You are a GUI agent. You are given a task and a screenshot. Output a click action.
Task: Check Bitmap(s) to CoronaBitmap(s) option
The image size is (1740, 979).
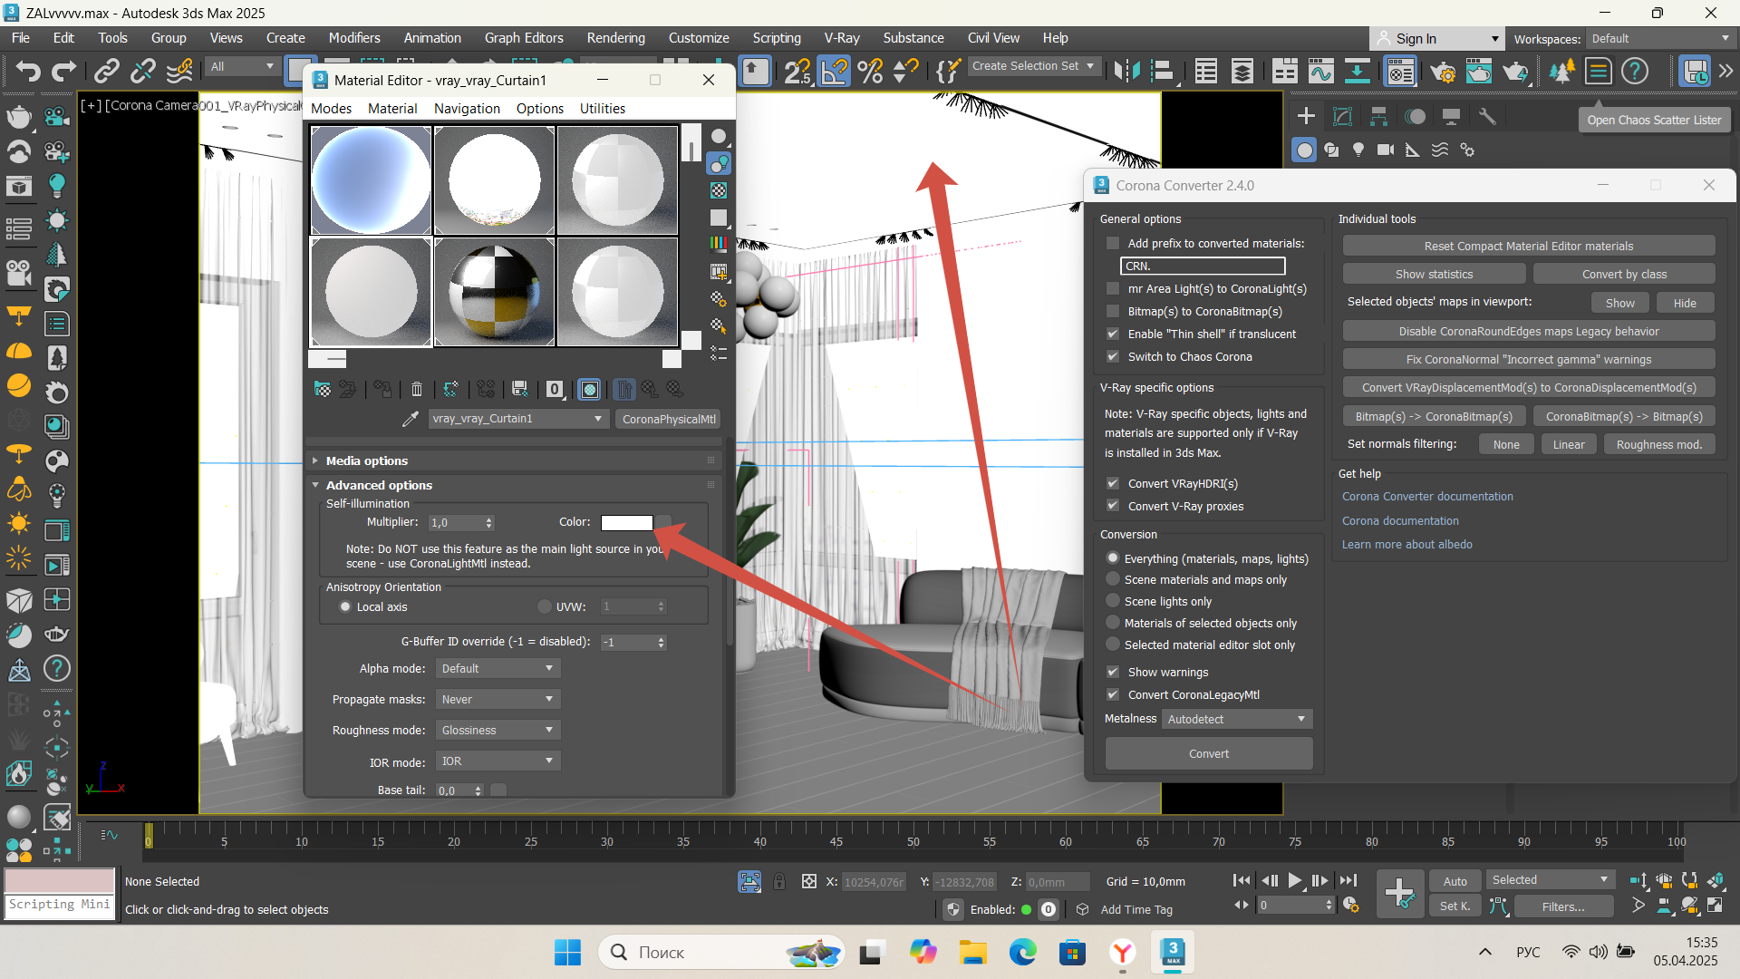point(1113,311)
